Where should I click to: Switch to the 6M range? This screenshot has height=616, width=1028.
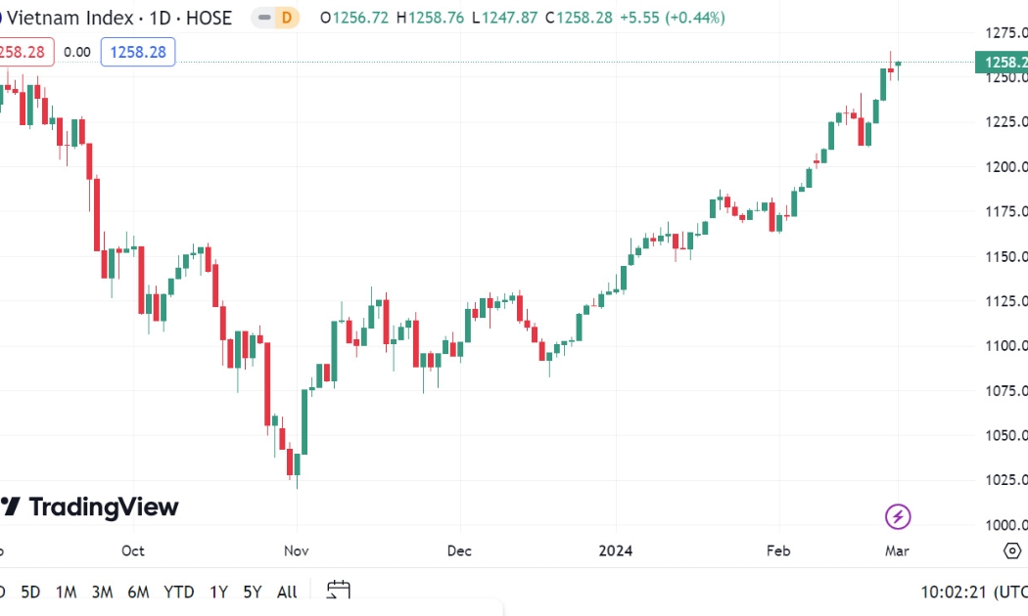coord(138,592)
